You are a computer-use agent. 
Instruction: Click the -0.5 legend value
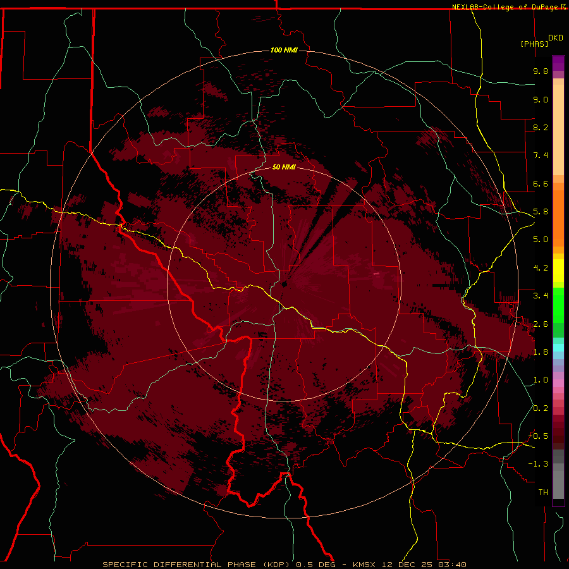(538, 436)
